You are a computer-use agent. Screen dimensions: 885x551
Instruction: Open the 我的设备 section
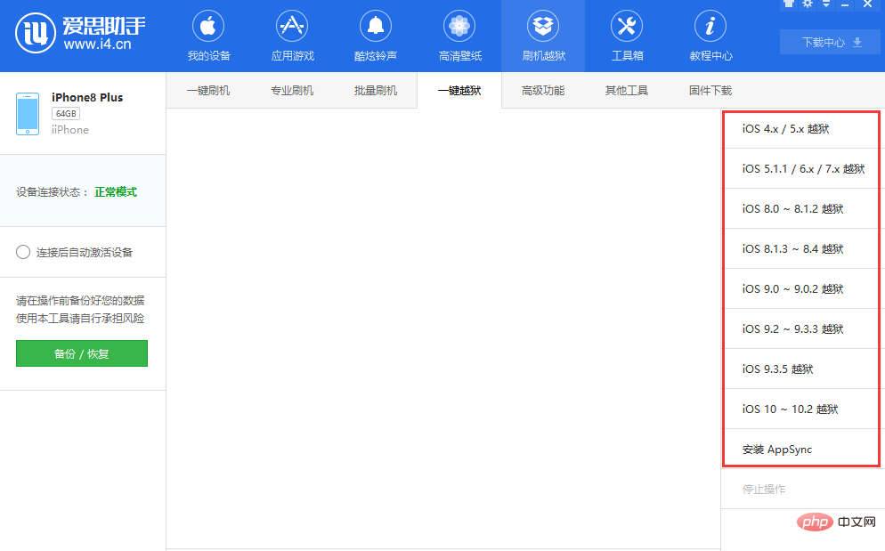click(208, 36)
